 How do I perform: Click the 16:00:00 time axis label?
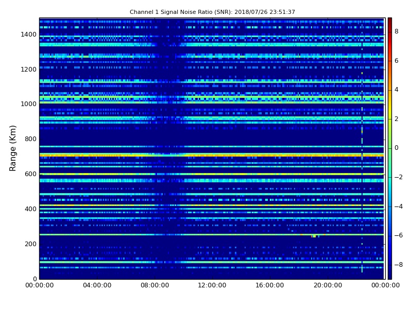[x=270, y=285]
